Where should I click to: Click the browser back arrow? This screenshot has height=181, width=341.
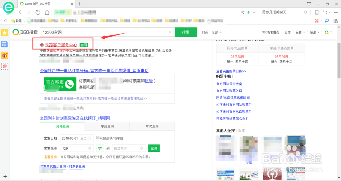[x=20, y=12]
